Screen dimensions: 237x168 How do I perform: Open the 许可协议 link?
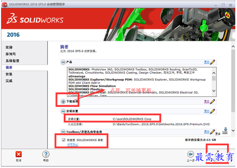tap(73, 145)
